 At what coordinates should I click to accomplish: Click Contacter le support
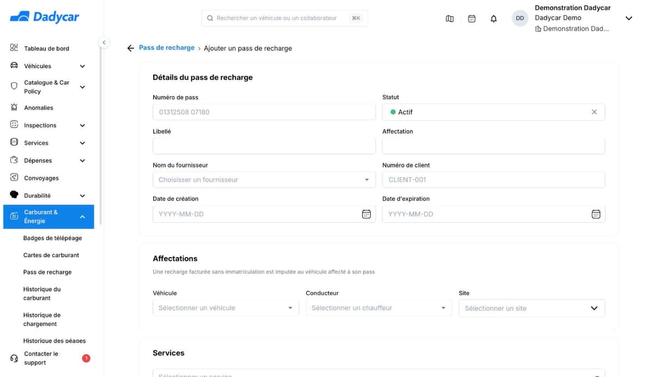(41, 358)
